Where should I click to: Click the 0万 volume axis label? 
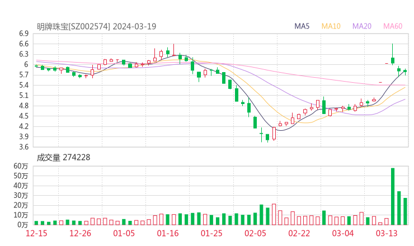[x=23, y=225]
